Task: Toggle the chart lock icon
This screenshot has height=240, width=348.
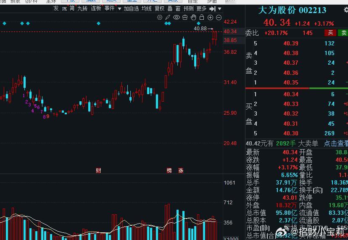Action: point(202,17)
